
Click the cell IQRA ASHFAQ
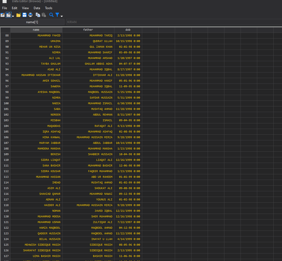(x=36, y=131)
